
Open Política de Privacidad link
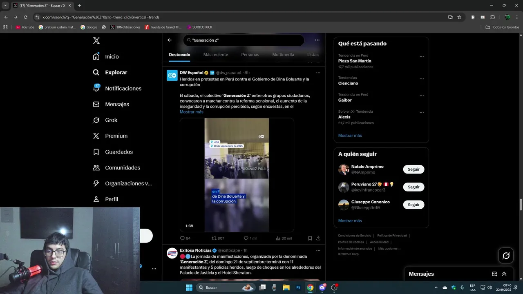point(392,236)
